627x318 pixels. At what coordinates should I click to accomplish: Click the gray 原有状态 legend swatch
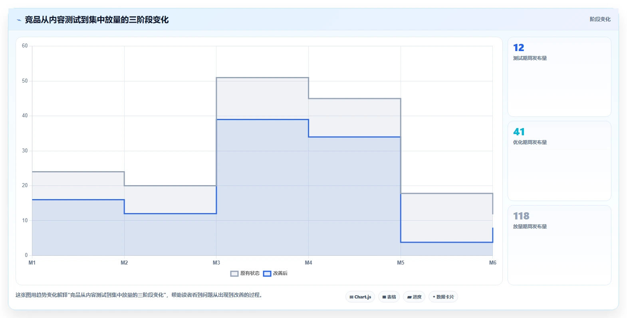point(234,274)
